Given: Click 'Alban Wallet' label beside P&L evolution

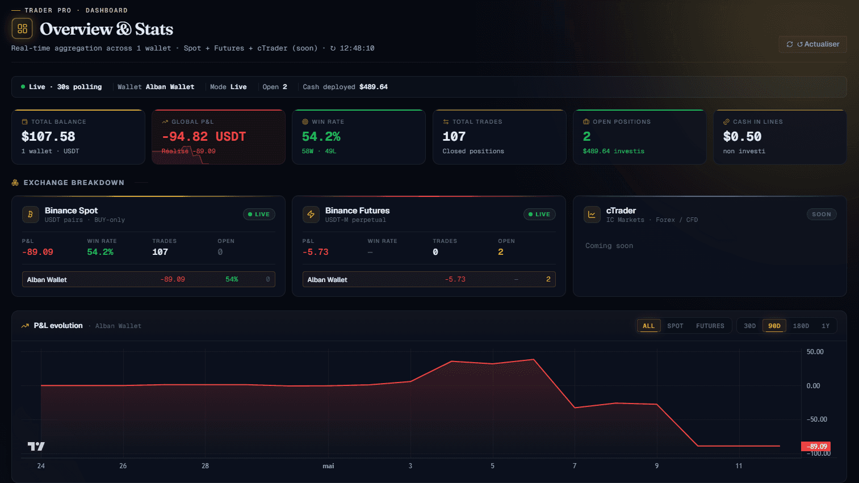Looking at the screenshot, I should point(118,326).
